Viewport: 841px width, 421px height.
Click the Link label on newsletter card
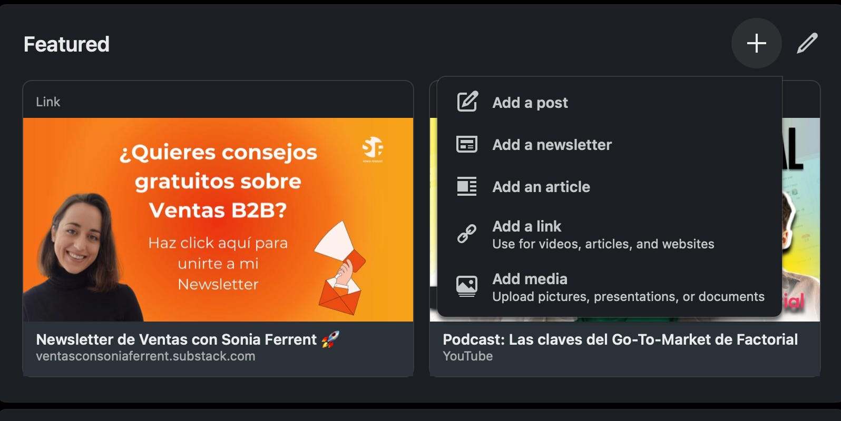pyautogui.click(x=48, y=102)
